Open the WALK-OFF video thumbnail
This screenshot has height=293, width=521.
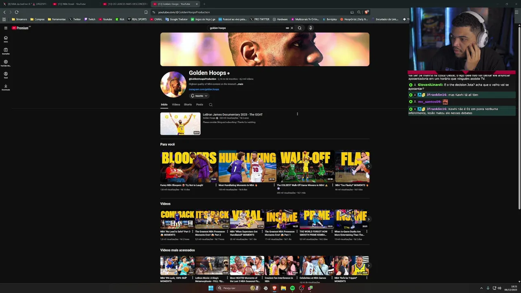point(305,166)
